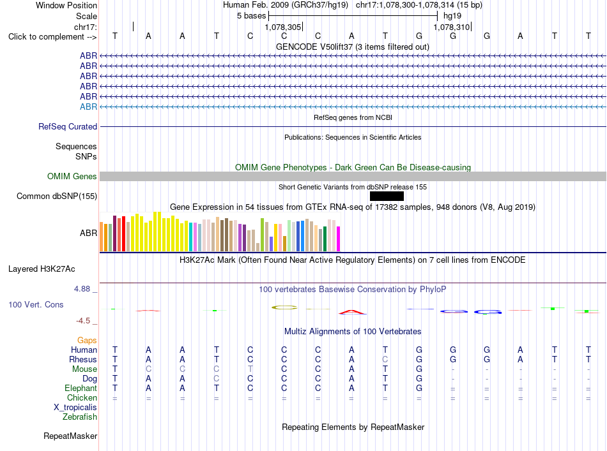Click the hg19 label by scale bar

[x=452, y=16]
